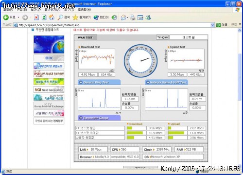
Task: Expand the Network Game & VoIP Test section
Action: tap(166, 82)
